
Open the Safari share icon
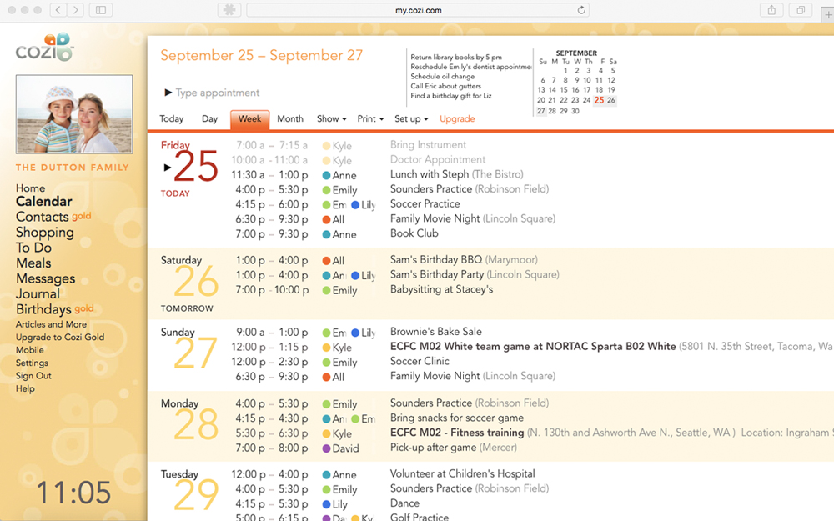point(771,9)
